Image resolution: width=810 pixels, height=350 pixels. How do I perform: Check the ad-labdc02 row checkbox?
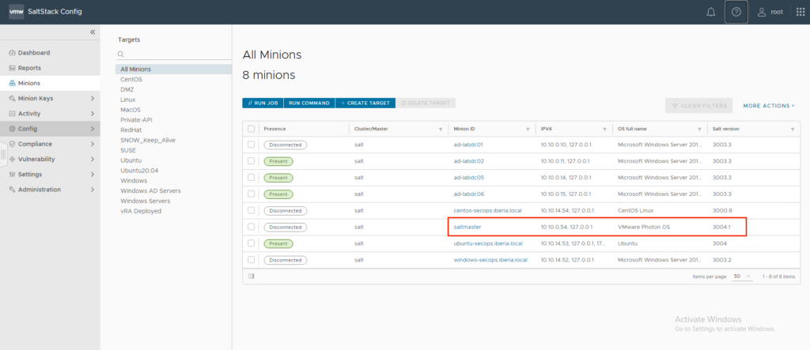251,161
